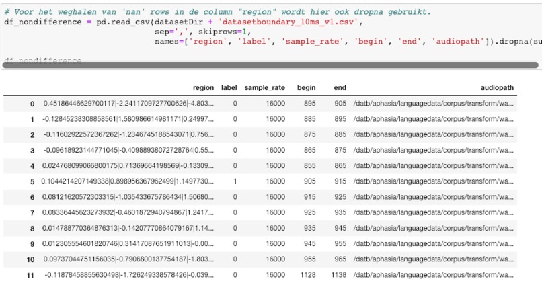Click the horizontal scrollbar under the code cell

(x=270, y=65)
